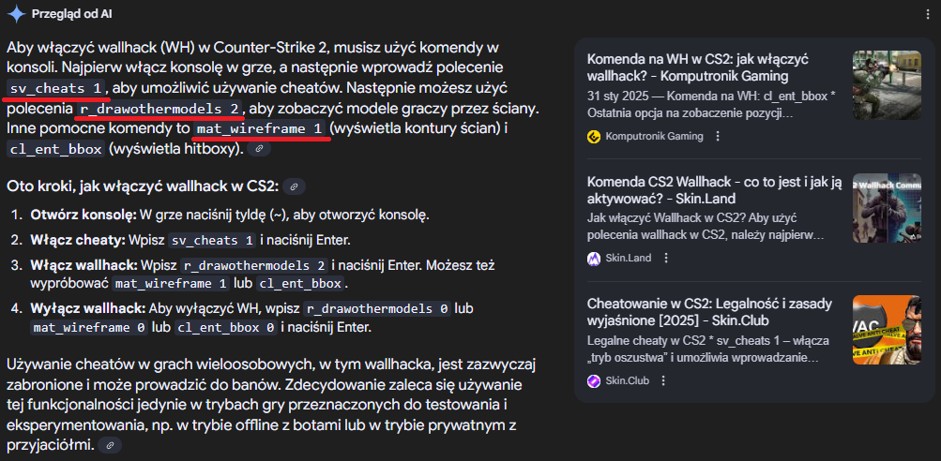Click link chip after 'z przyjaciółmi' text

point(110,445)
